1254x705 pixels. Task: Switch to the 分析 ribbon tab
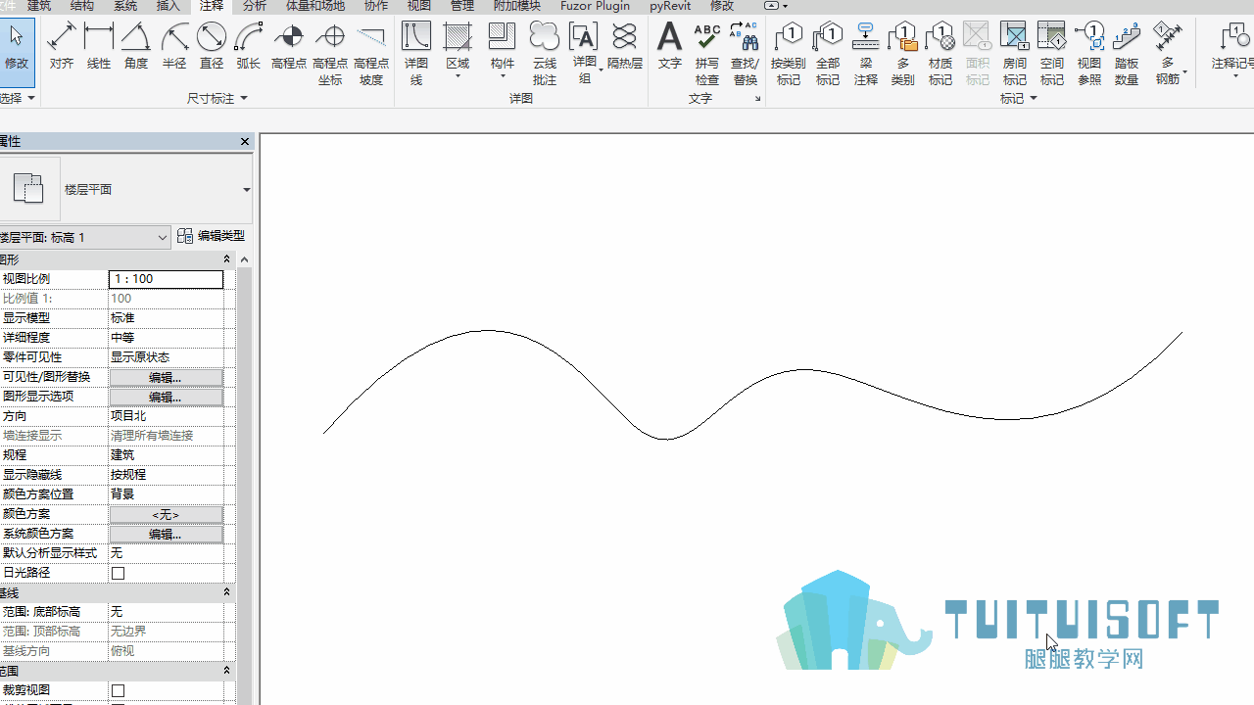click(x=254, y=6)
